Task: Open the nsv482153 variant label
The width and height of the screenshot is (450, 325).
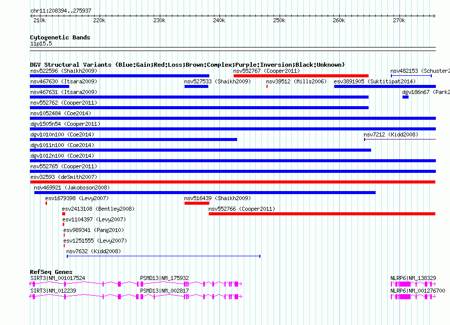Action: coord(420,71)
